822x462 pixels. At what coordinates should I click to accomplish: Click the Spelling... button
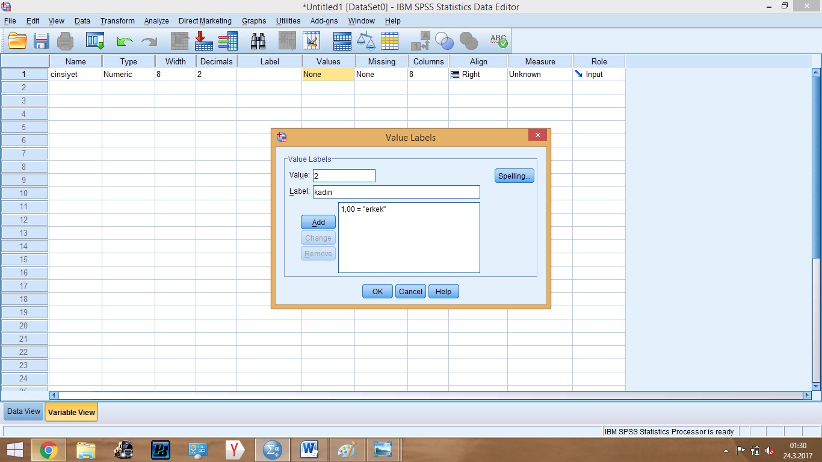point(515,176)
